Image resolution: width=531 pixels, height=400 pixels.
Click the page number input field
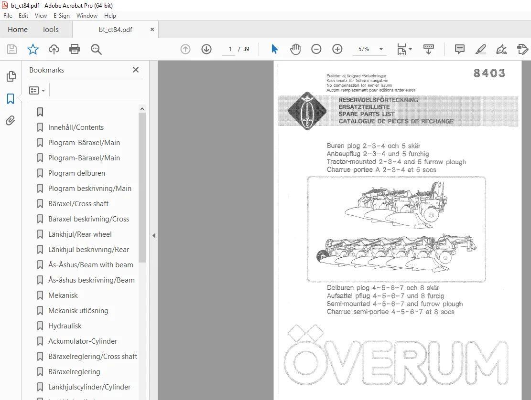pos(229,49)
